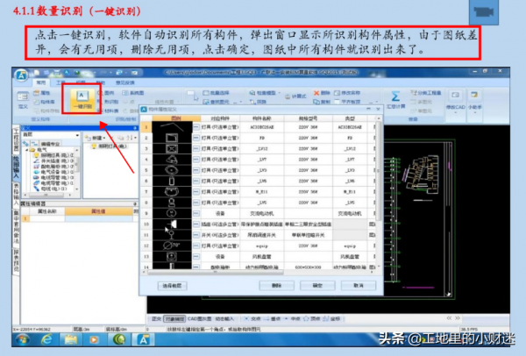
Task: Click the application logo button at top-left
Action: coord(21,75)
